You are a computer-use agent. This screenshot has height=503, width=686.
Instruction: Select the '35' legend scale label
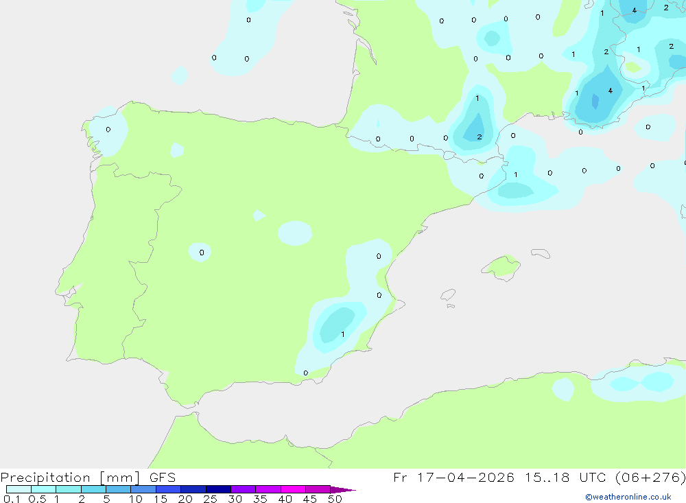260,499
